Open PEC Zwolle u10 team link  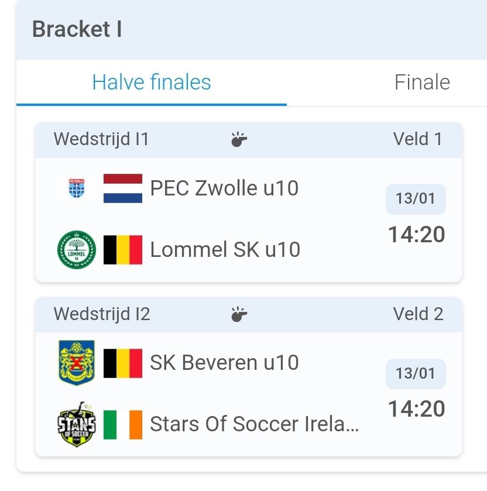(x=224, y=188)
